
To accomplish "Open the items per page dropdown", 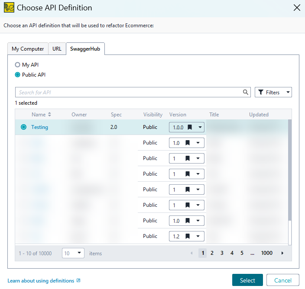I will click(x=73, y=253).
